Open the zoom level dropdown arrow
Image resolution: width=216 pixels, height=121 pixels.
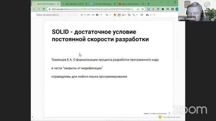[110, 15]
